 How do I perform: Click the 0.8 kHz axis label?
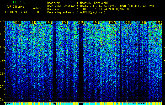(2, 73)
